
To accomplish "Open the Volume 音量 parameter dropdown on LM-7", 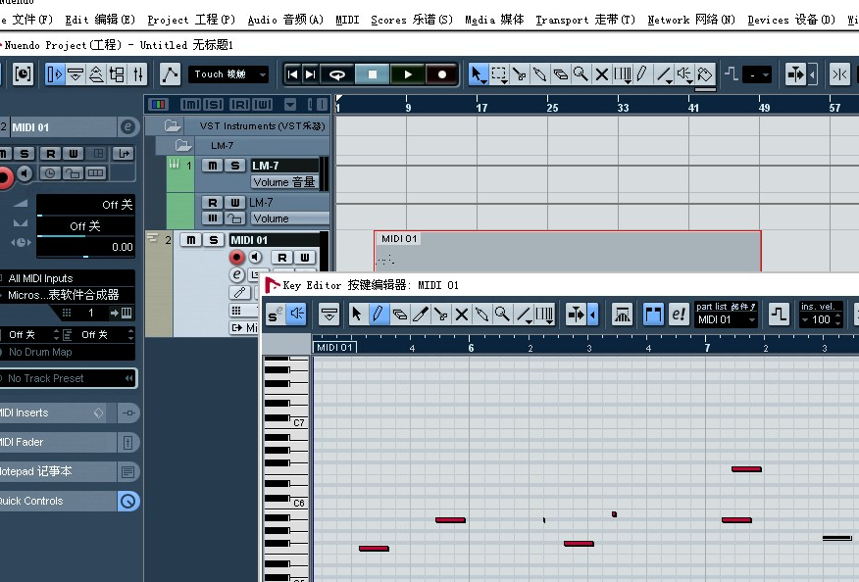I will click(x=285, y=182).
